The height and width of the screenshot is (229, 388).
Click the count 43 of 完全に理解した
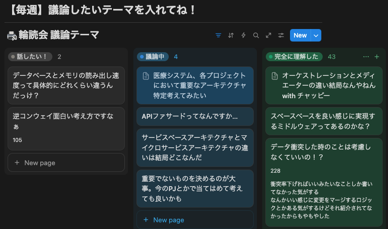pyautogui.click(x=332, y=57)
